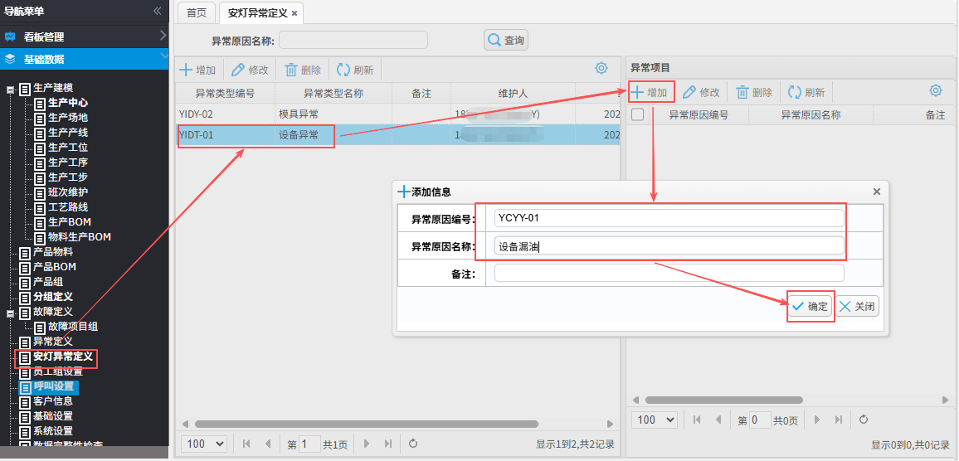This screenshot has height=461, width=959.
Task: Open settings gear in left grid toolbar
Action: pyautogui.click(x=601, y=69)
